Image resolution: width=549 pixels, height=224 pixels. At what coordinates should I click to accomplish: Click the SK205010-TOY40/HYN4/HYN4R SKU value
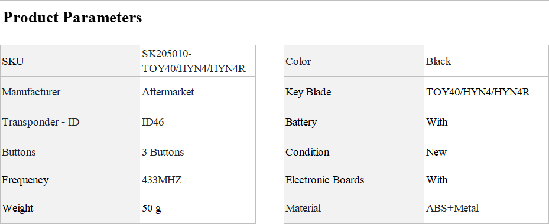click(194, 61)
